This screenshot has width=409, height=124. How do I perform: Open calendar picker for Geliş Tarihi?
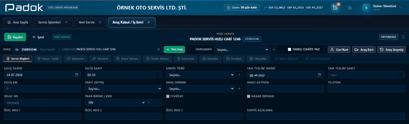point(77,75)
